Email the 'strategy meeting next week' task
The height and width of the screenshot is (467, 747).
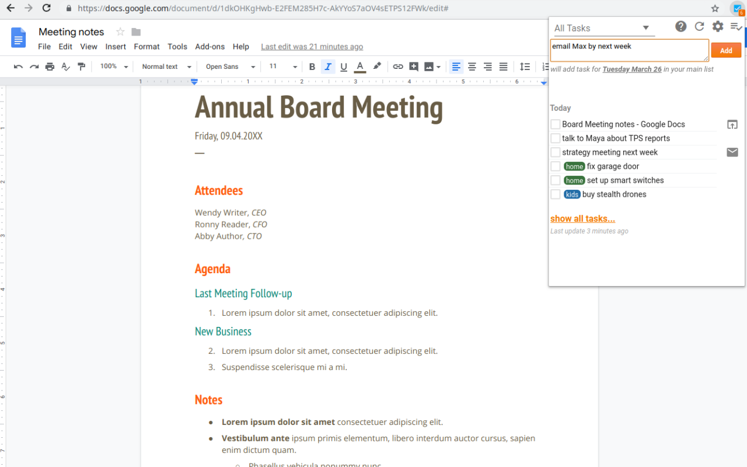[x=732, y=152]
